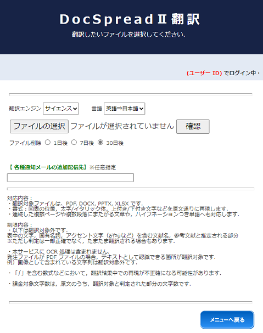Click the ファイルの選択 button

(39, 126)
